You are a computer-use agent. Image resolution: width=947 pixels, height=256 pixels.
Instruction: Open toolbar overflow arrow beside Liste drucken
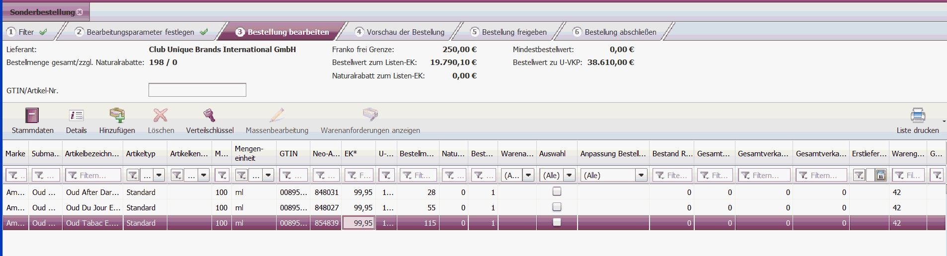pos(944,121)
